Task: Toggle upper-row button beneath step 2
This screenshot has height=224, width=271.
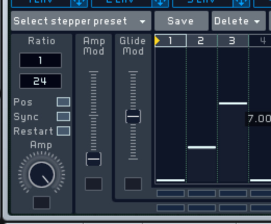Action: click(x=202, y=193)
